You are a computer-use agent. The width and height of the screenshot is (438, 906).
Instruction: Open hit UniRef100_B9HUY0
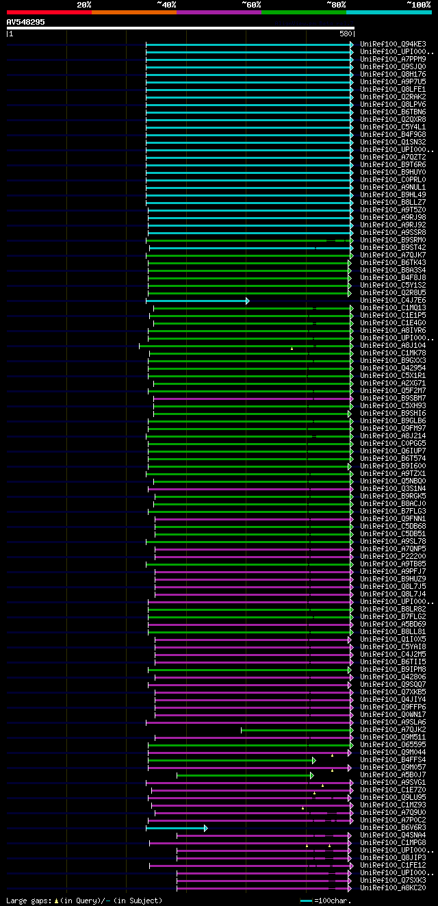tap(393, 173)
